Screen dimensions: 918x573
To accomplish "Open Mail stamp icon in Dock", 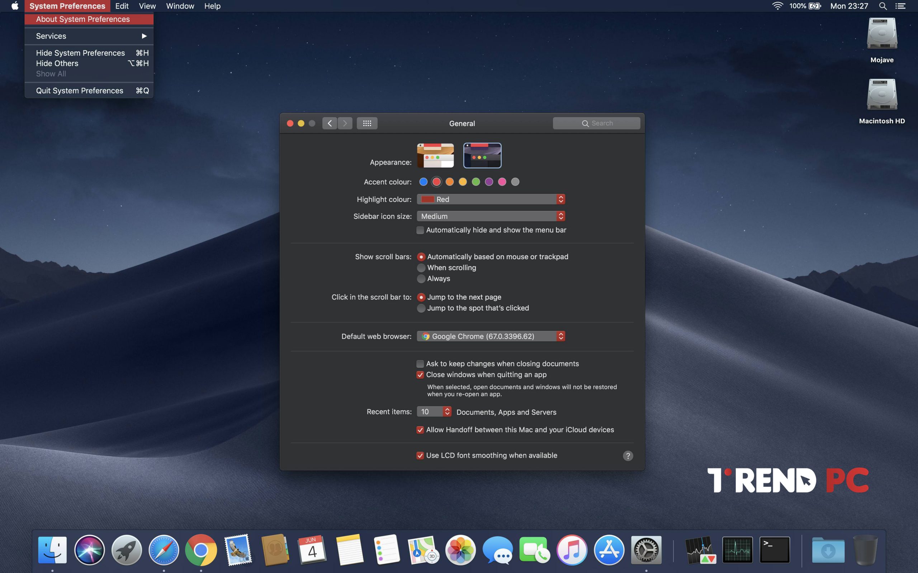I will [x=238, y=549].
